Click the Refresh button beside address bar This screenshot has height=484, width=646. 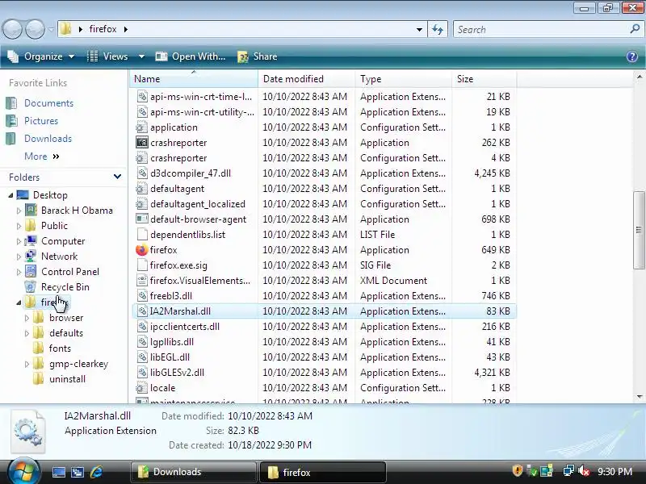coord(438,29)
